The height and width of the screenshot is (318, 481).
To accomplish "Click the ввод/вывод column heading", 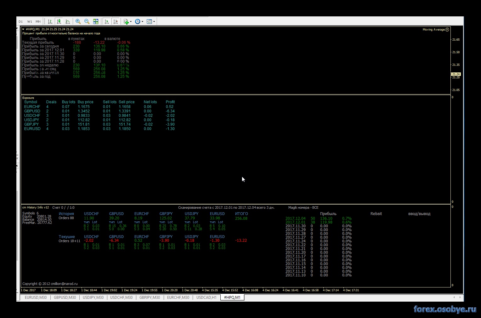I will (x=419, y=214).
